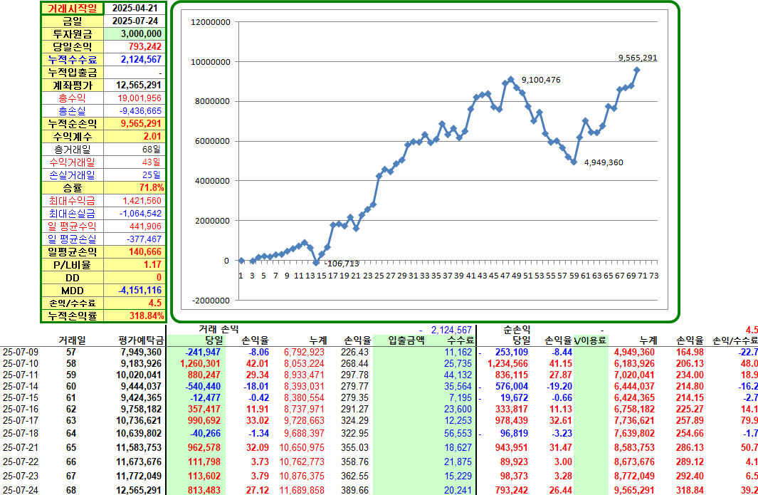Viewport: 758px width, 495px height.
Task: Click the 평가예탁금 column header
Action: pyautogui.click(x=141, y=340)
